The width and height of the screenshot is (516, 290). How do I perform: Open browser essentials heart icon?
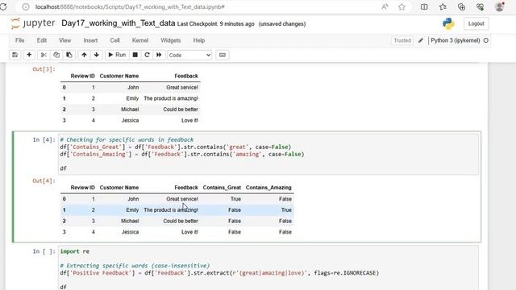pos(481,7)
